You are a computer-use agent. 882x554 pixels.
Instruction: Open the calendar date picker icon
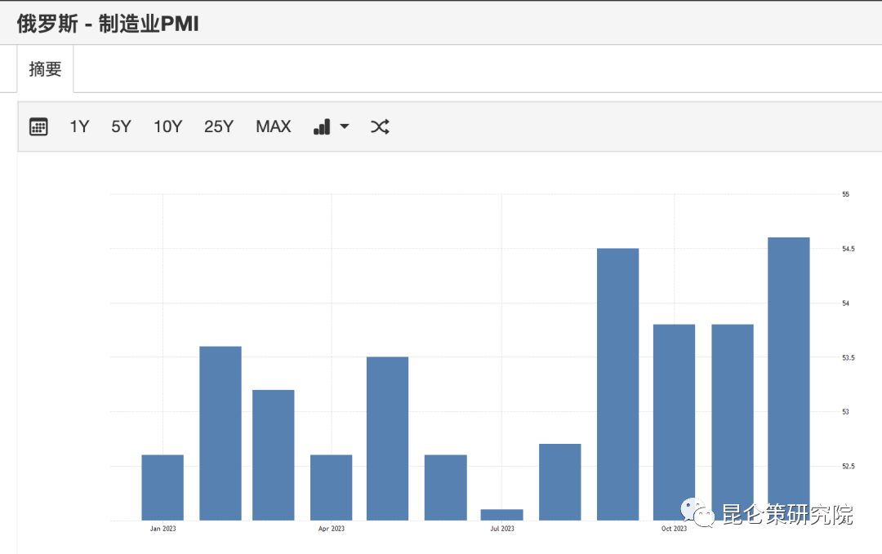[38, 126]
